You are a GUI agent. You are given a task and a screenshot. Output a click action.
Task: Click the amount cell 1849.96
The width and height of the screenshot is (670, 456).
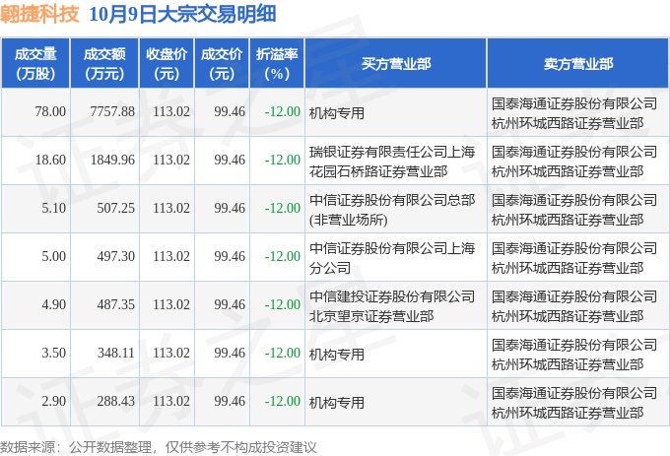tap(112, 161)
